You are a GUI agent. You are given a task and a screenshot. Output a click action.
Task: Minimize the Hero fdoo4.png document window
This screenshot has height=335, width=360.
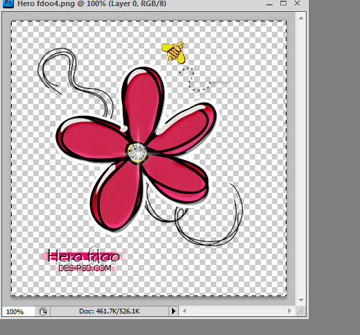click(269, 3)
